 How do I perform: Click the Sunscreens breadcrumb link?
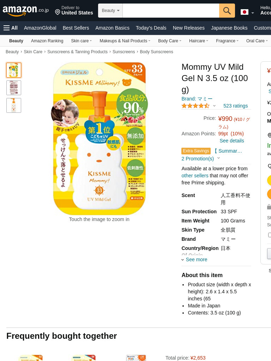124,52
